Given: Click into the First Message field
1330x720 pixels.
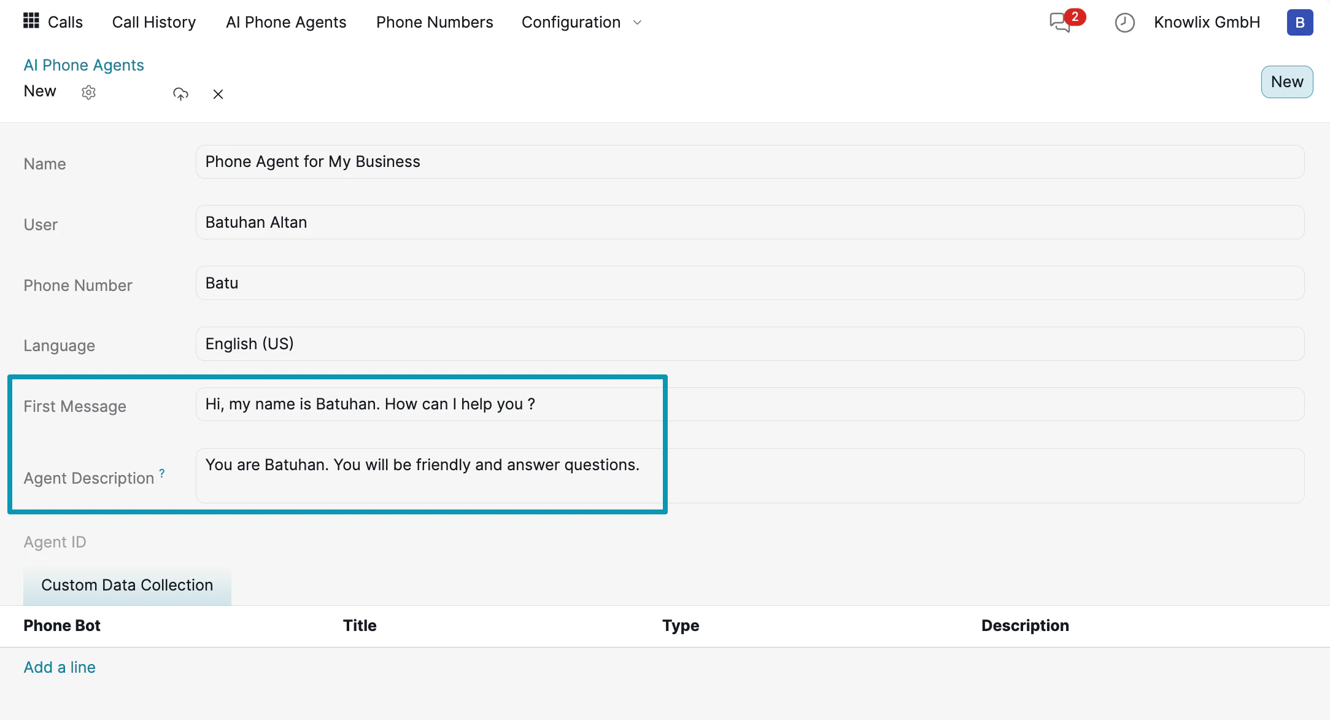Looking at the screenshot, I should (749, 404).
